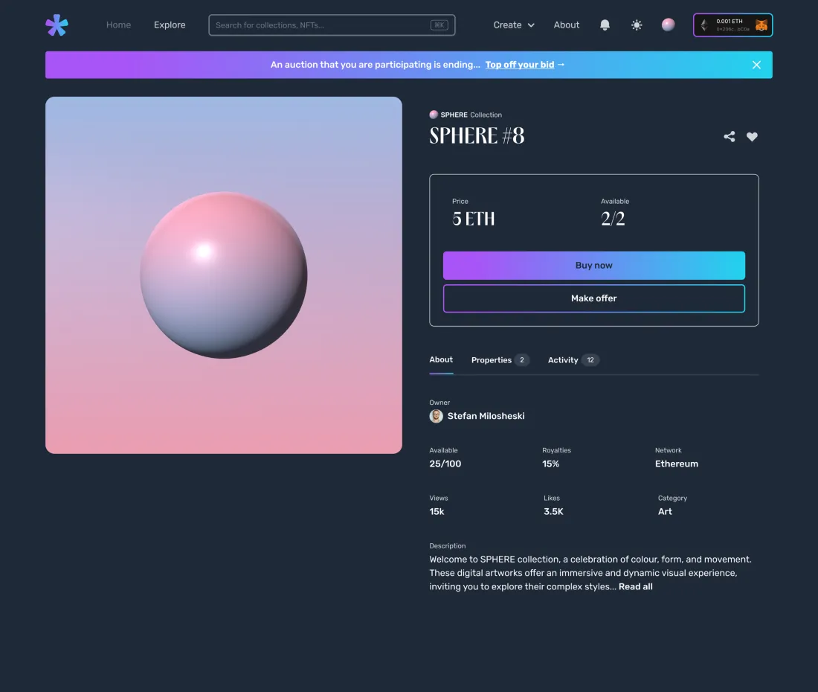Viewport: 818px width, 692px height.
Task: Click the 2/2 available value
Action: pos(613,219)
